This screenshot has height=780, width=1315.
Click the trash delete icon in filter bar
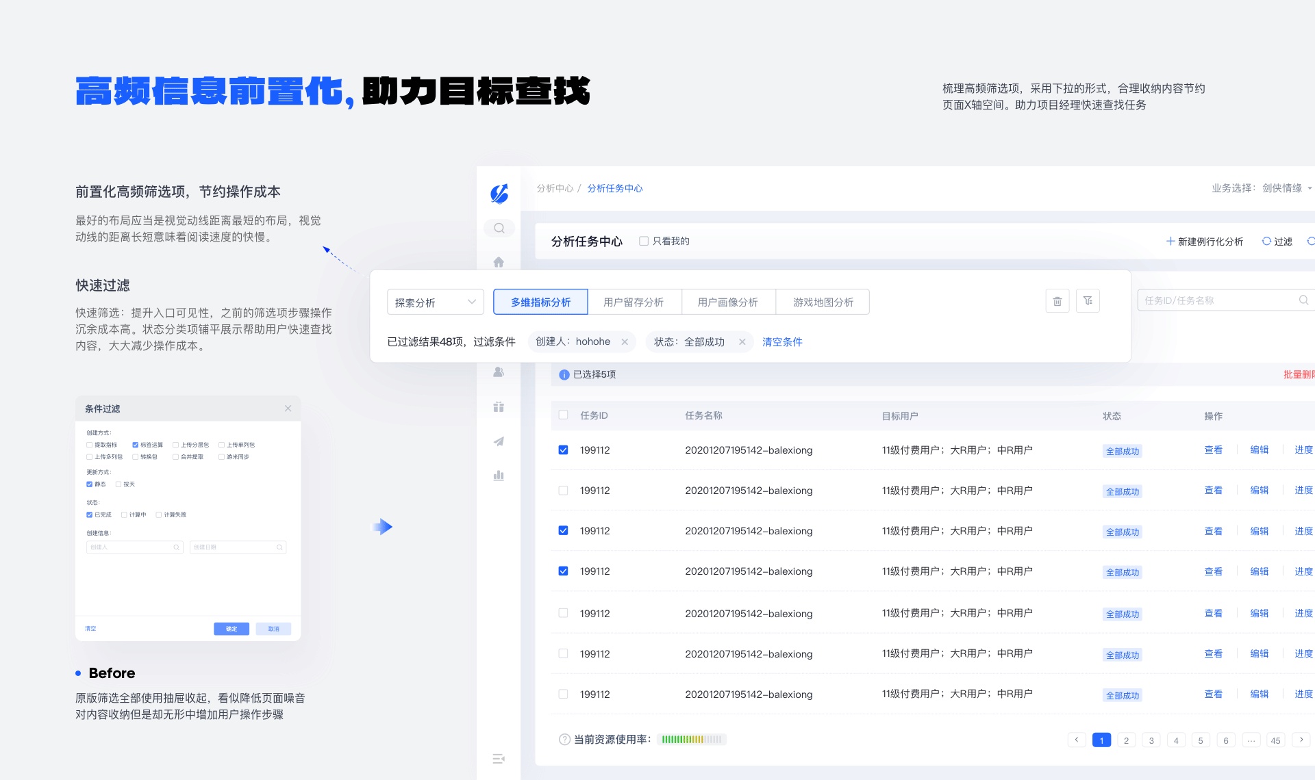1057,301
